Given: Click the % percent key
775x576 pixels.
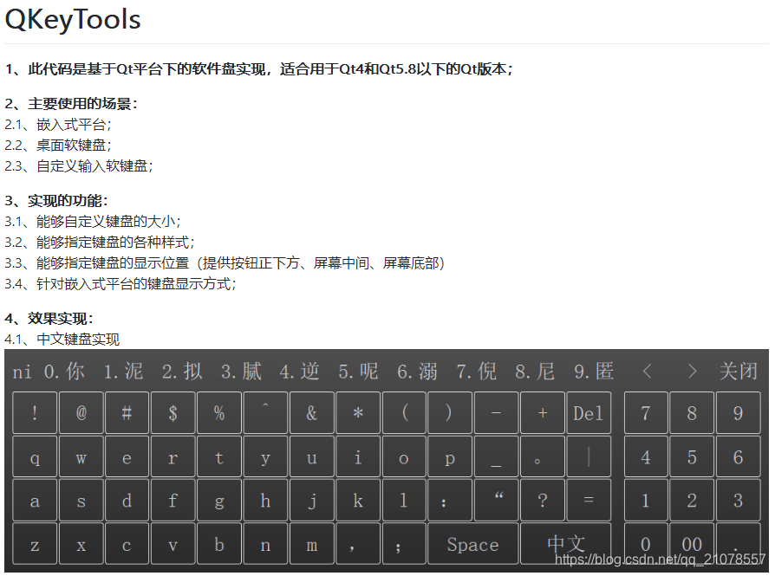Looking at the screenshot, I should [x=219, y=412].
